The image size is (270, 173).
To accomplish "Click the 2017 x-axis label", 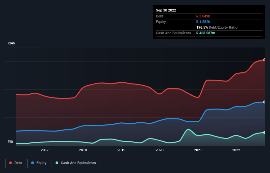I will coord(45,150).
